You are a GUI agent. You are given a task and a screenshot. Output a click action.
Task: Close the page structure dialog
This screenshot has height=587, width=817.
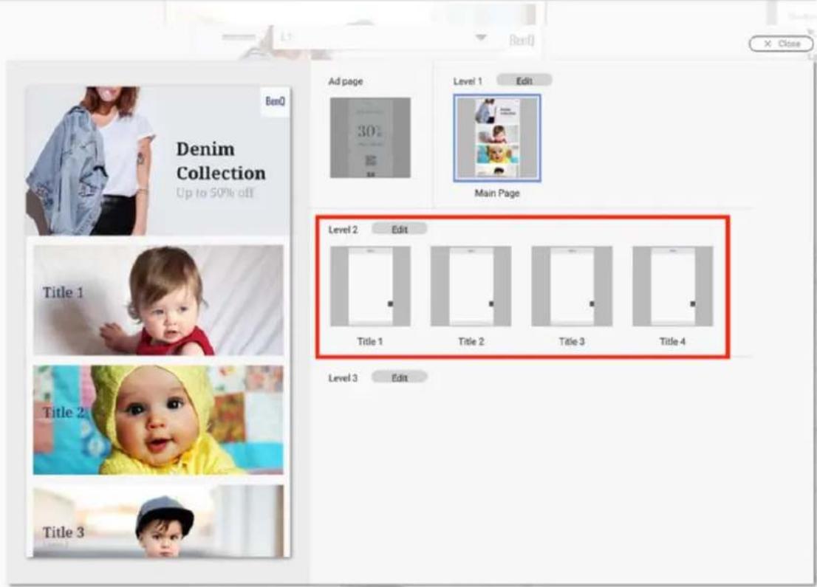(x=781, y=44)
